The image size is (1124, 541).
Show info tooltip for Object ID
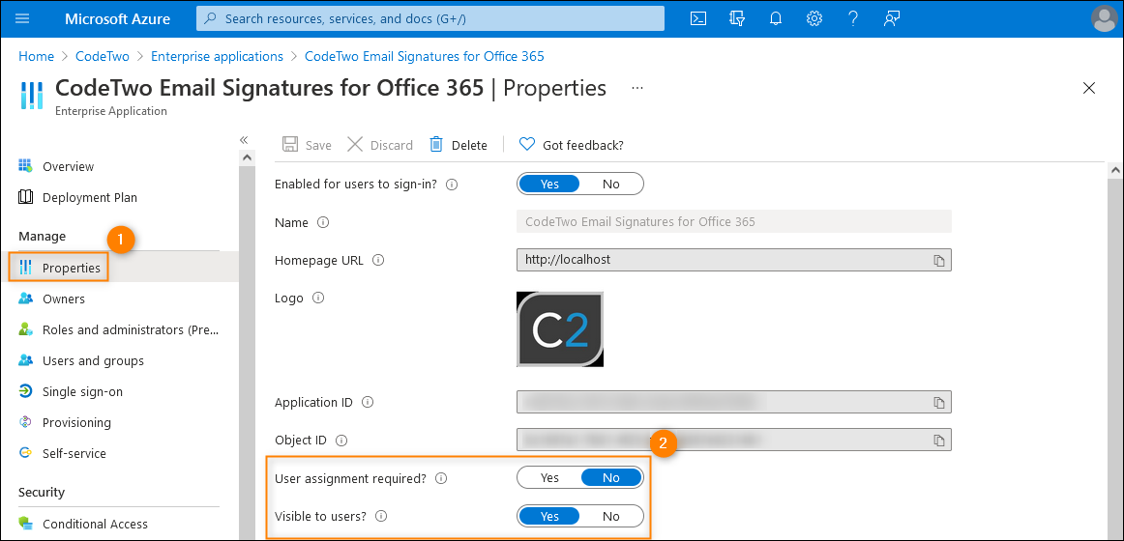tap(341, 441)
